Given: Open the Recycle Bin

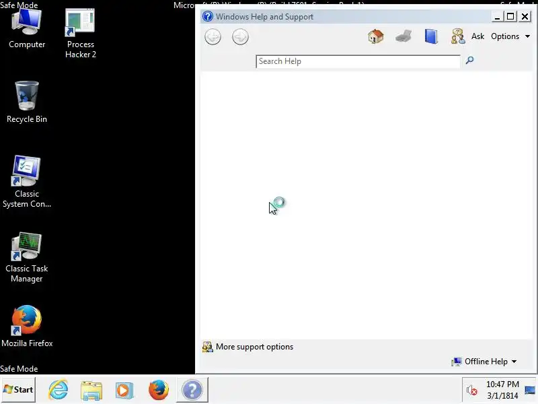Looking at the screenshot, I should click(x=27, y=102).
